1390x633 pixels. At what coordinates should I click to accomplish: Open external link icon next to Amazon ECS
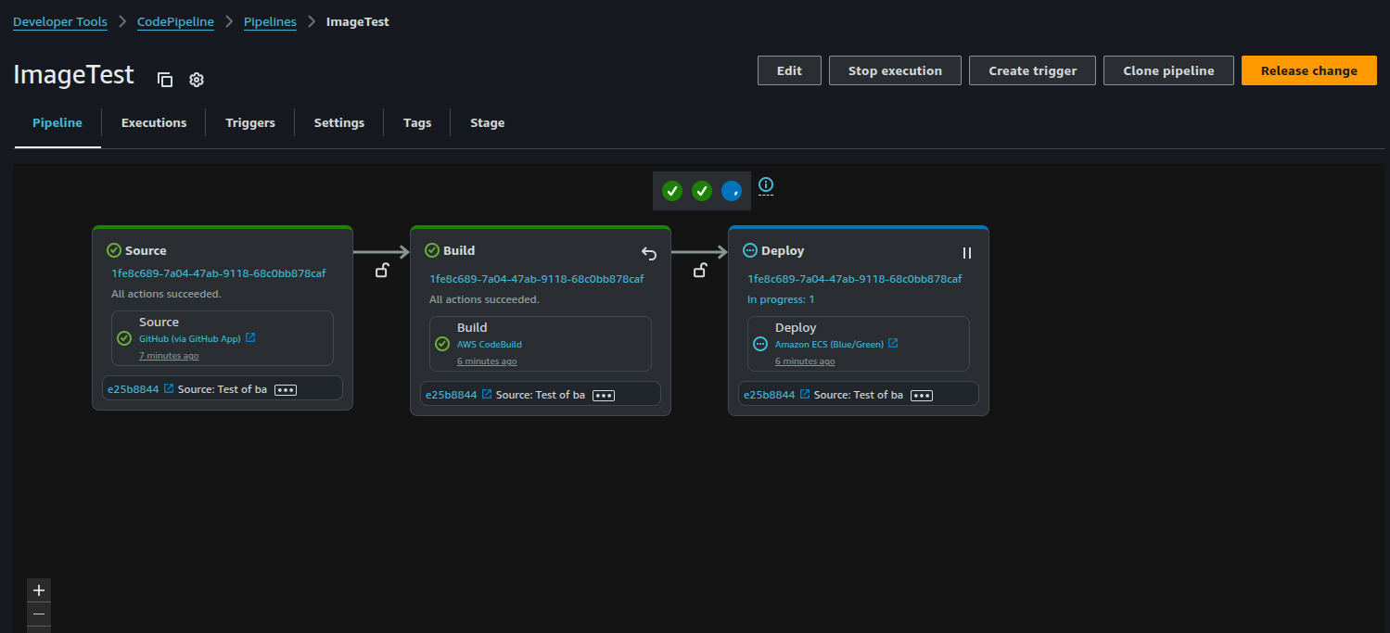893,343
